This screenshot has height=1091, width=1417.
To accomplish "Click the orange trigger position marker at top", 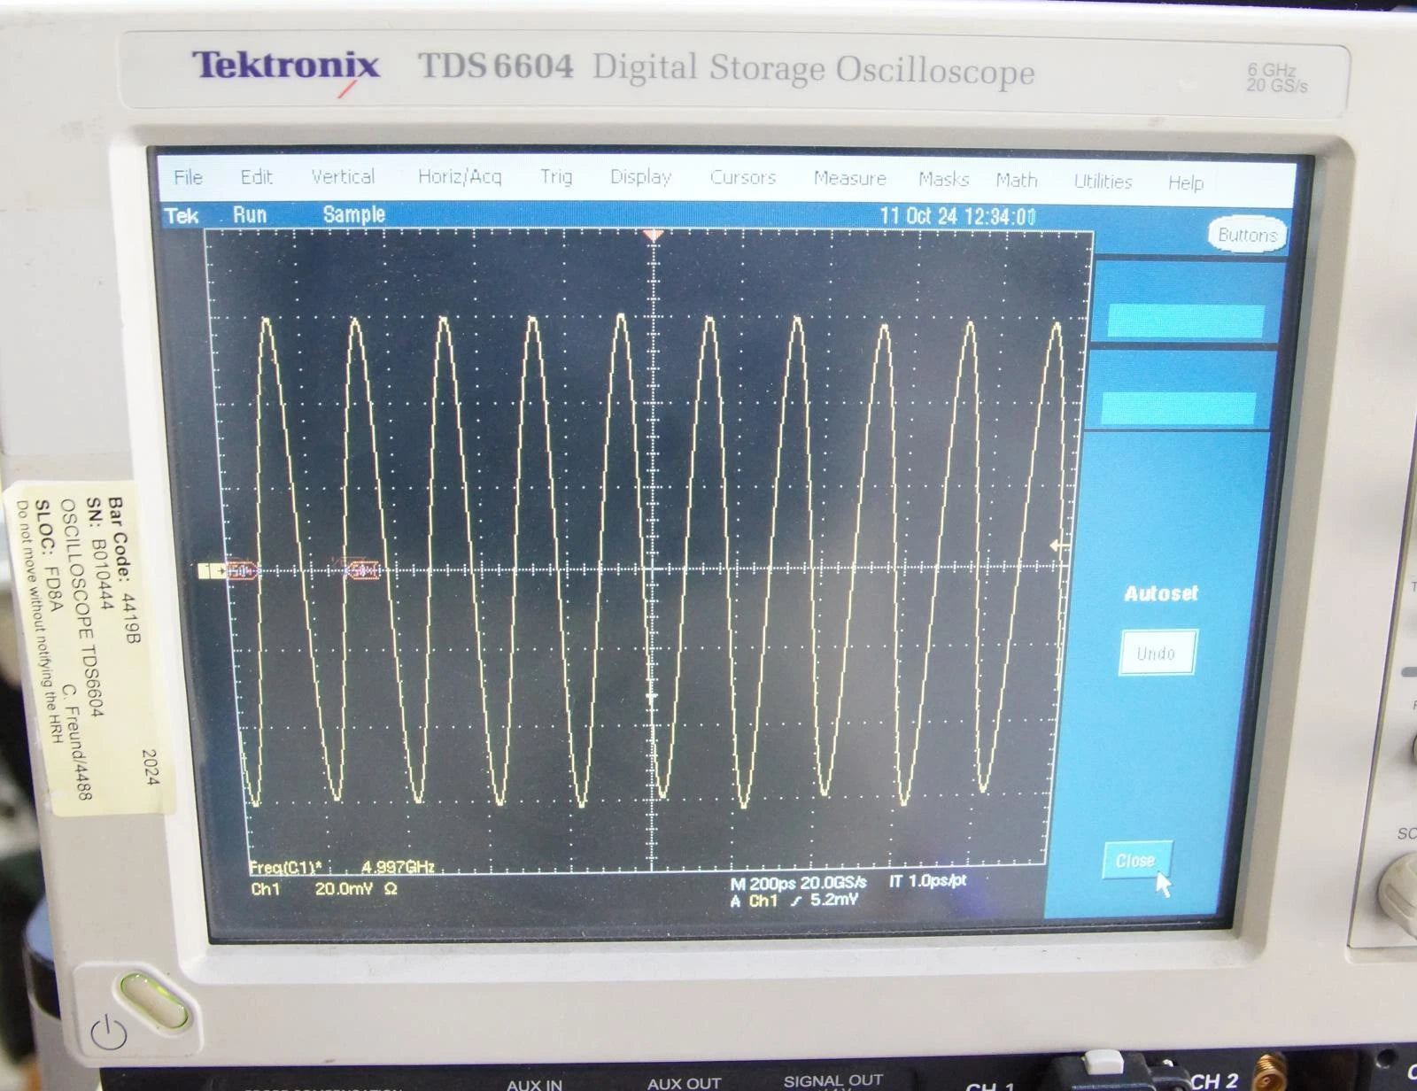I will coord(653,236).
